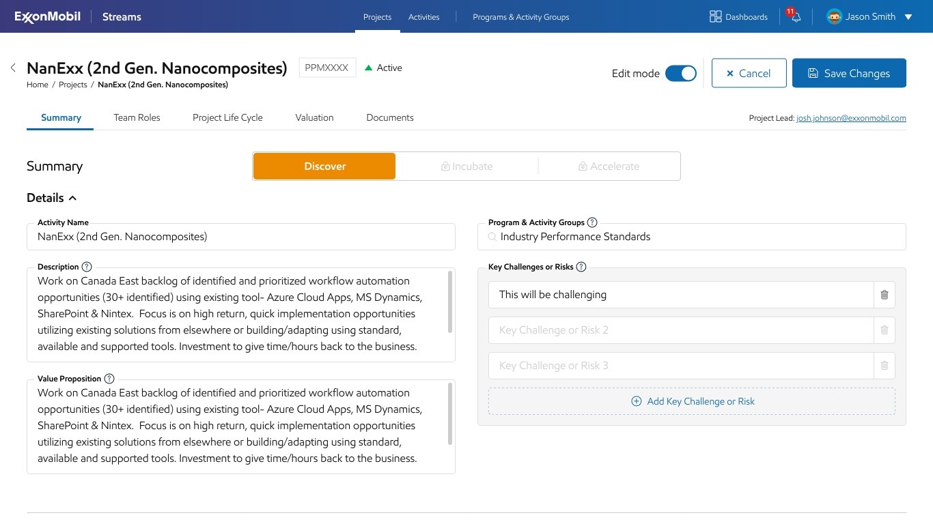
Task: Turn off the Edit mode switch
Action: (x=680, y=73)
